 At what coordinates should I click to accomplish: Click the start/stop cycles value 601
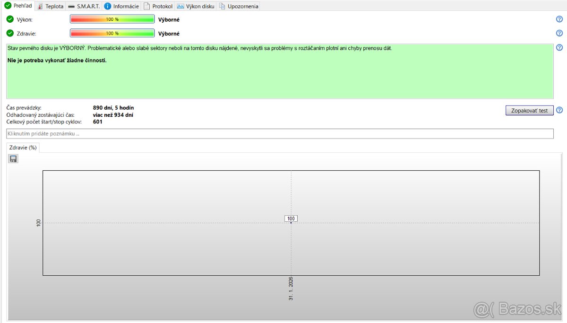[x=98, y=122]
